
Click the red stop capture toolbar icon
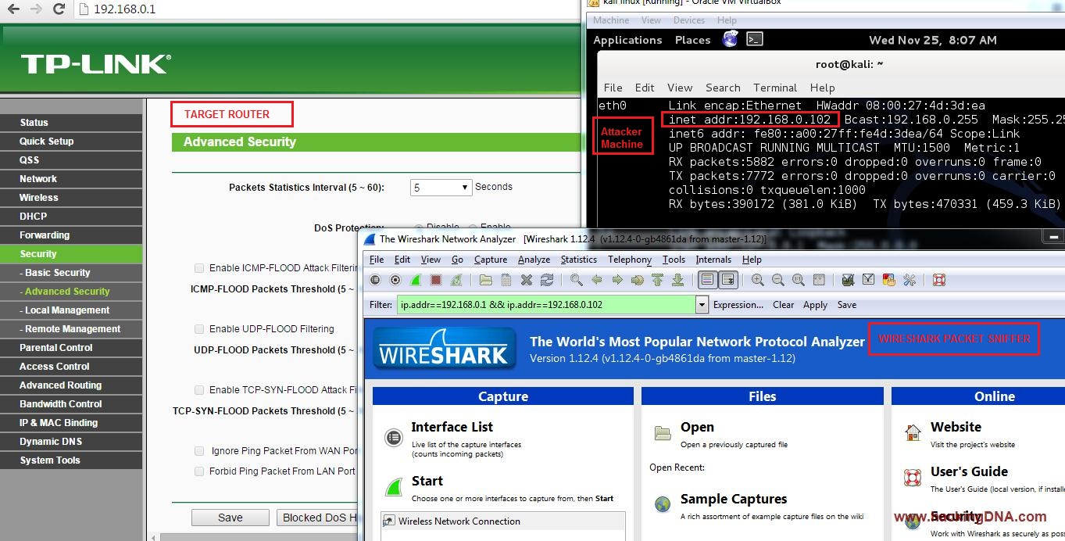click(436, 280)
